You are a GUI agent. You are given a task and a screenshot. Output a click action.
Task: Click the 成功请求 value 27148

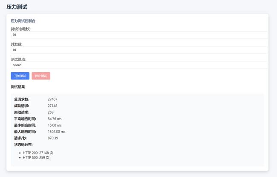(x=52, y=106)
